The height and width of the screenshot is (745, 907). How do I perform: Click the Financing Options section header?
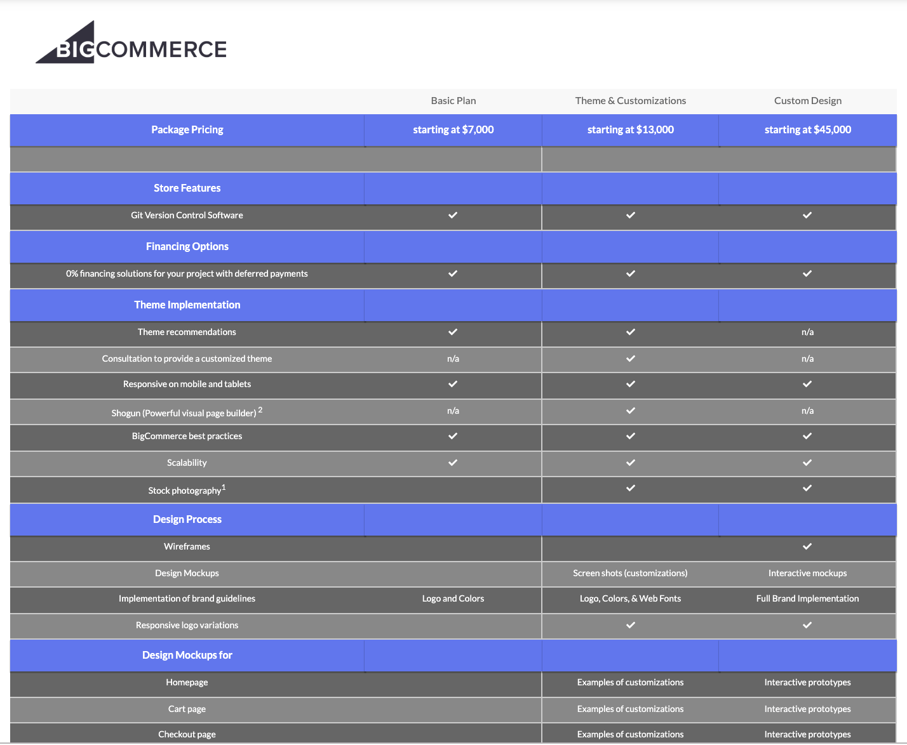coord(187,246)
